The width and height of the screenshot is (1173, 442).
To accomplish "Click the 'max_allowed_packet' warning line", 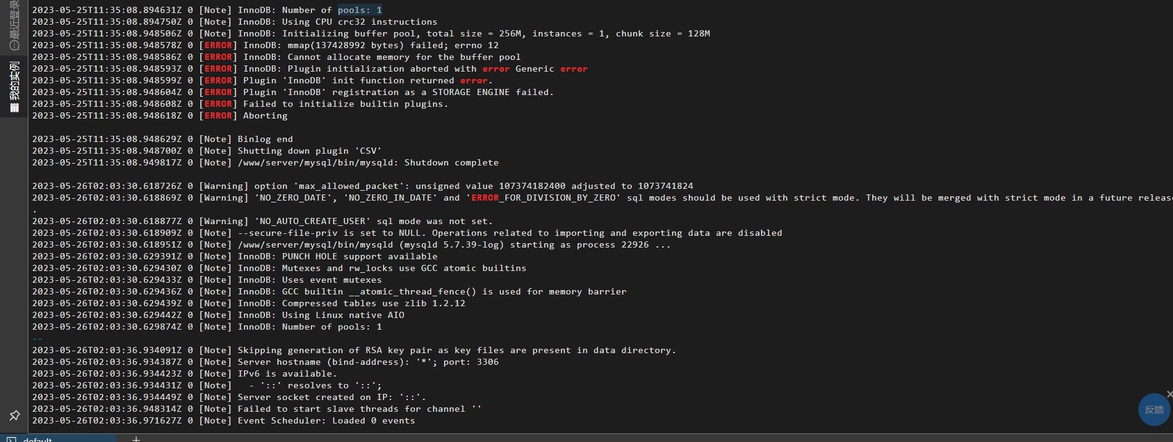I will pyautogui.click(x=363, y=186).
